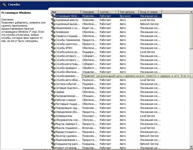Click the icon next to Планировщик заданий
The image size is (193, 150).
[x=53, y=108]
